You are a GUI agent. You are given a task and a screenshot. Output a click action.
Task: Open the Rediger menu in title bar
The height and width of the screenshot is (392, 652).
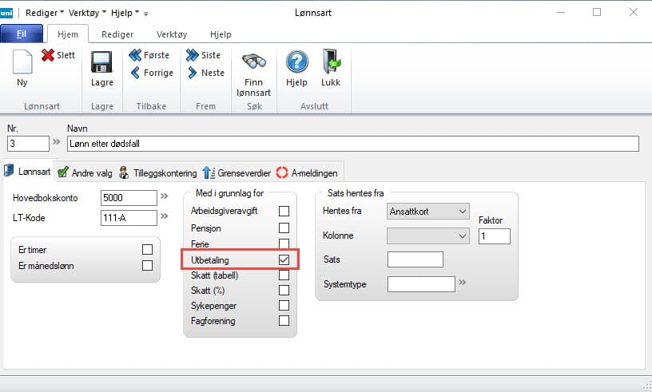pyautogui.click(x=46, y=13)
